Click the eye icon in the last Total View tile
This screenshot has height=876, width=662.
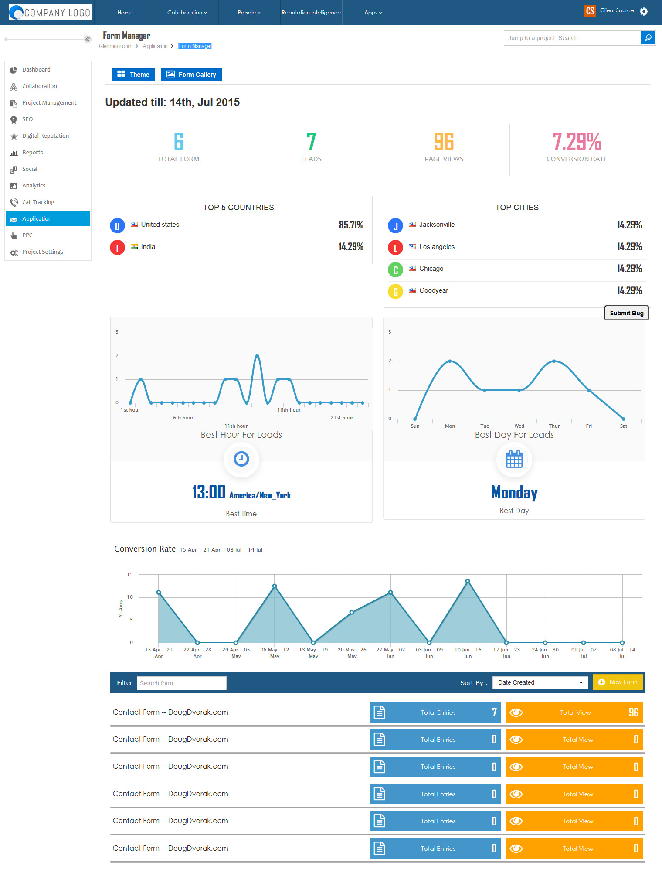(x=516, y=849)
